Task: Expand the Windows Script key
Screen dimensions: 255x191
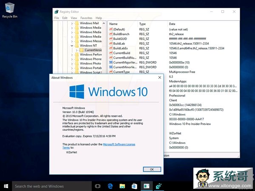Action: click(x=72, y=73)
